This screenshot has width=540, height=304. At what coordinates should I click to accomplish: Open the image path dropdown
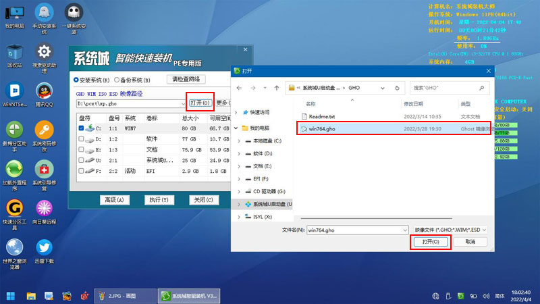click(183, 103)
